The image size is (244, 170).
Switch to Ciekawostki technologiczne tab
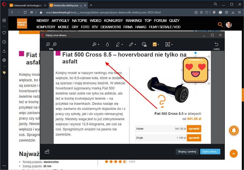tap(28, 5)
